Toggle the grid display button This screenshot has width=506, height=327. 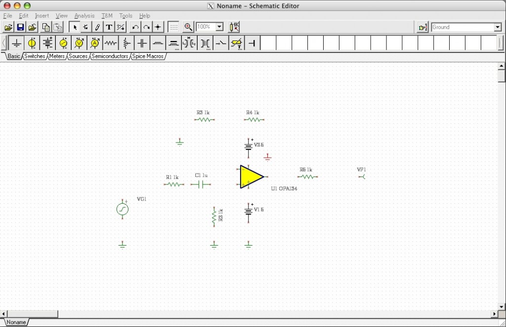point(173,27)
